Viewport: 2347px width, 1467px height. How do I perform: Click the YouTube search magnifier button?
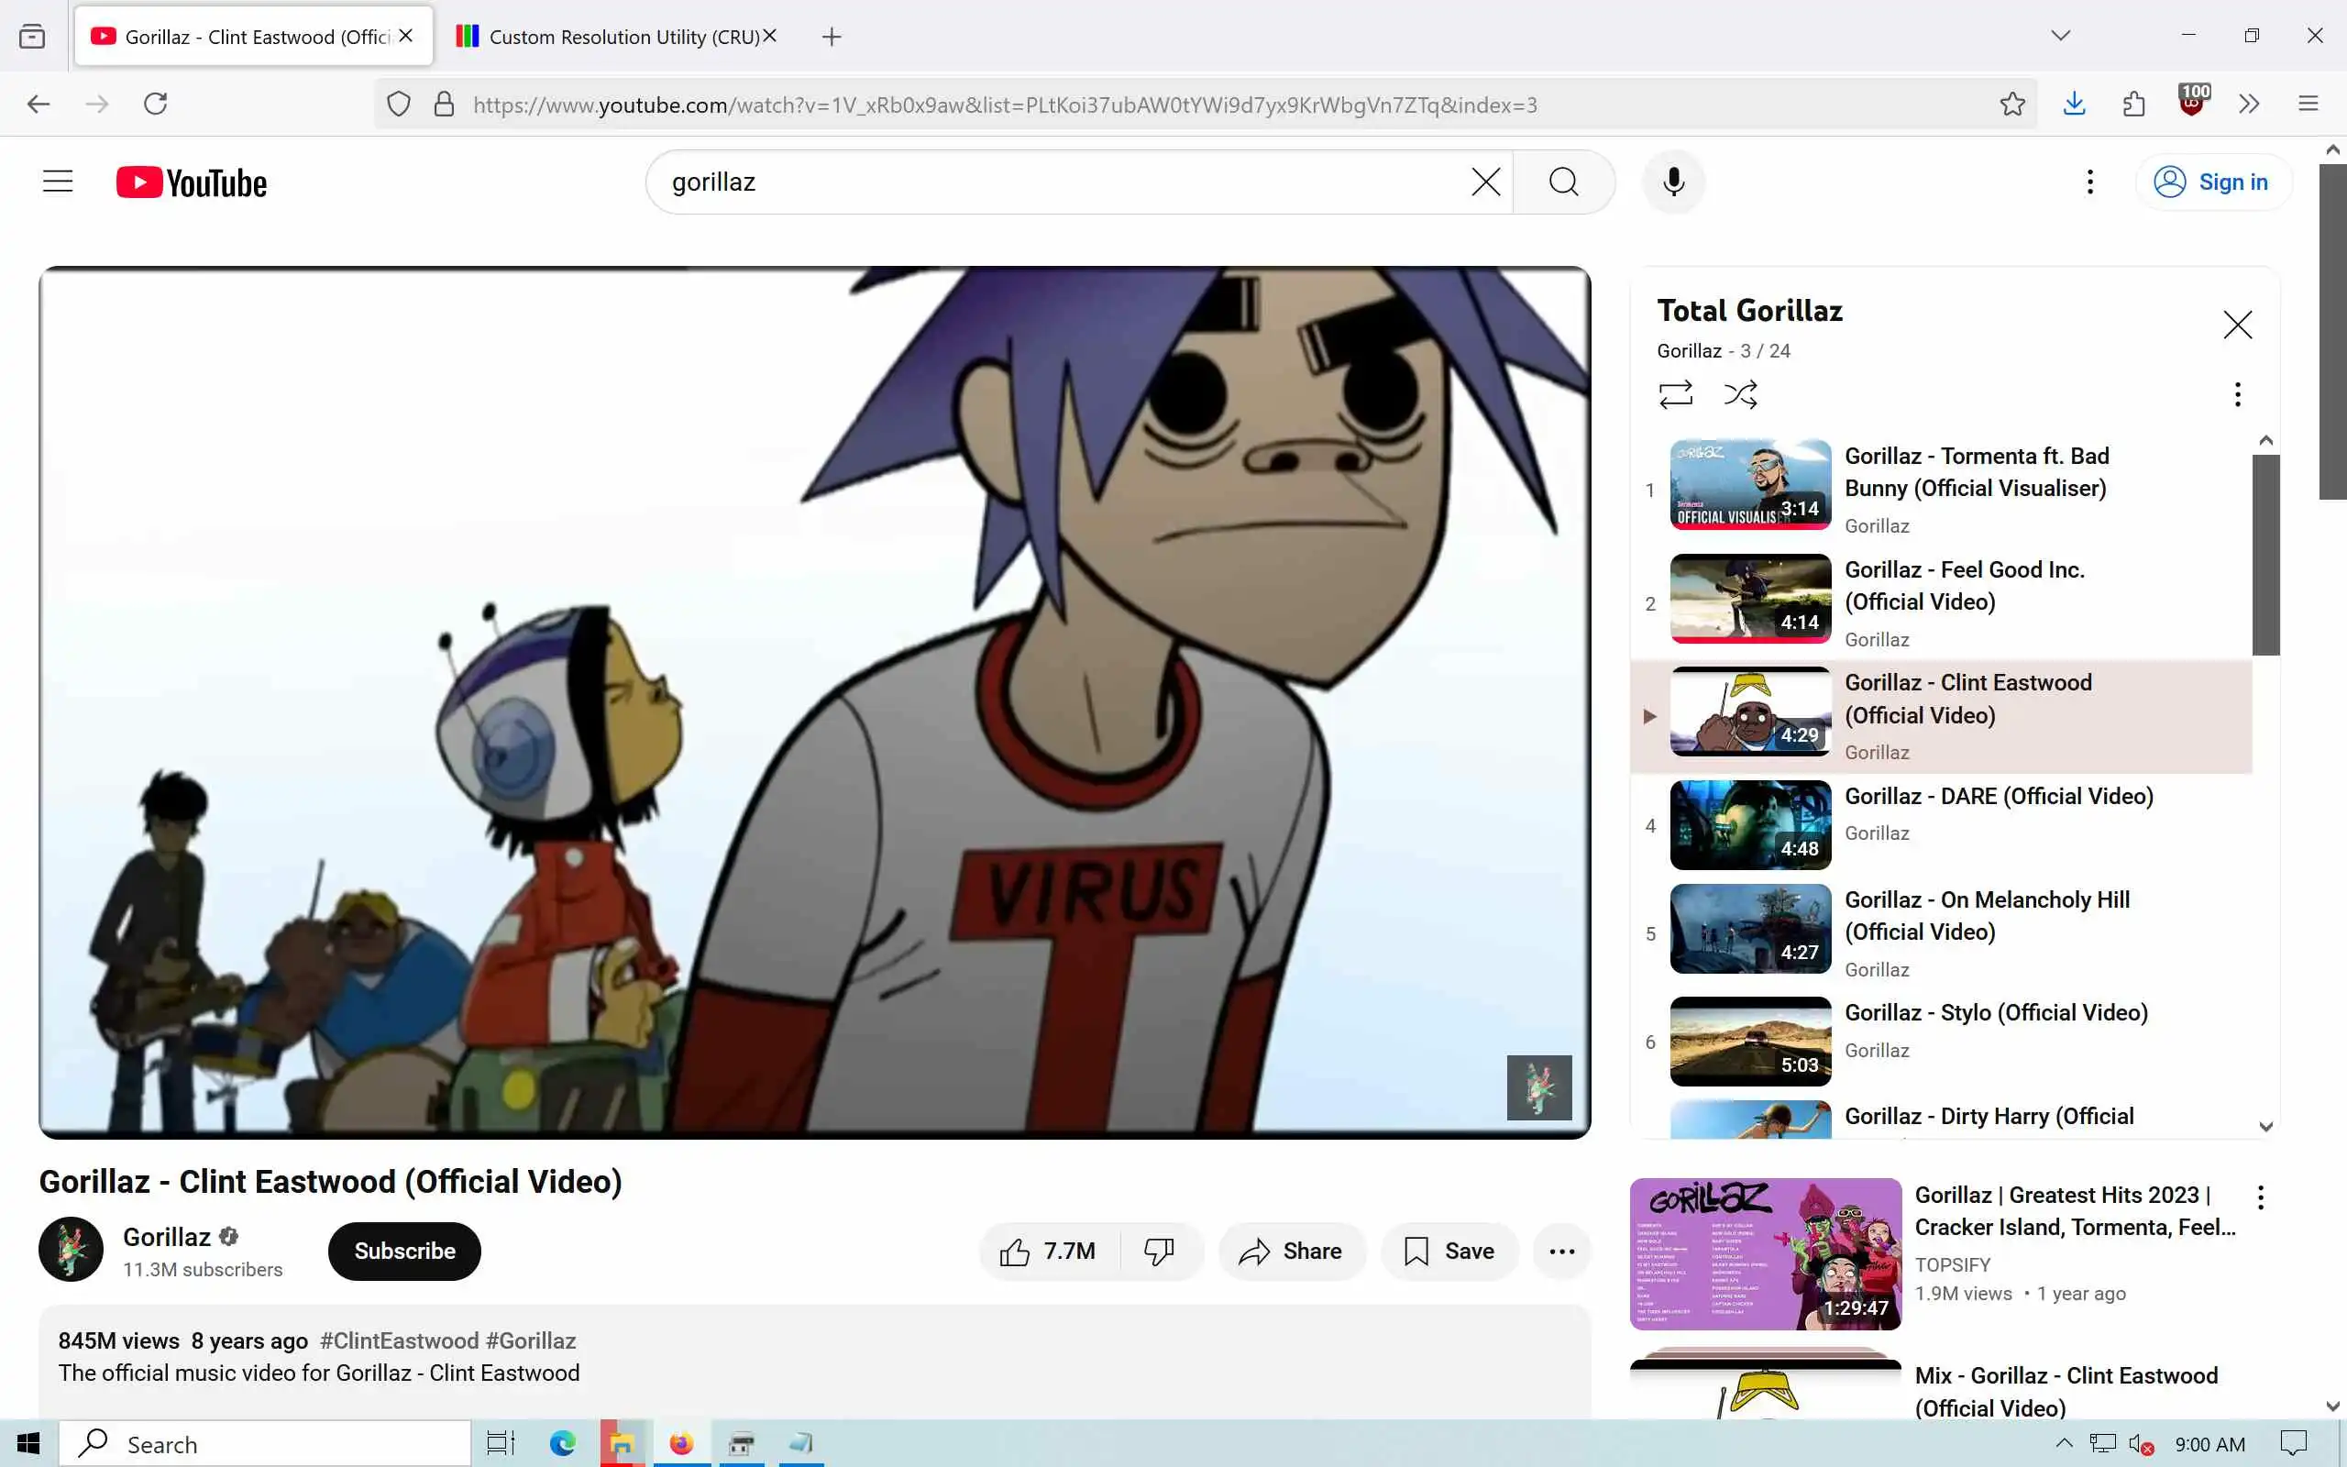pyautogui.click(x=1563, y=182)
